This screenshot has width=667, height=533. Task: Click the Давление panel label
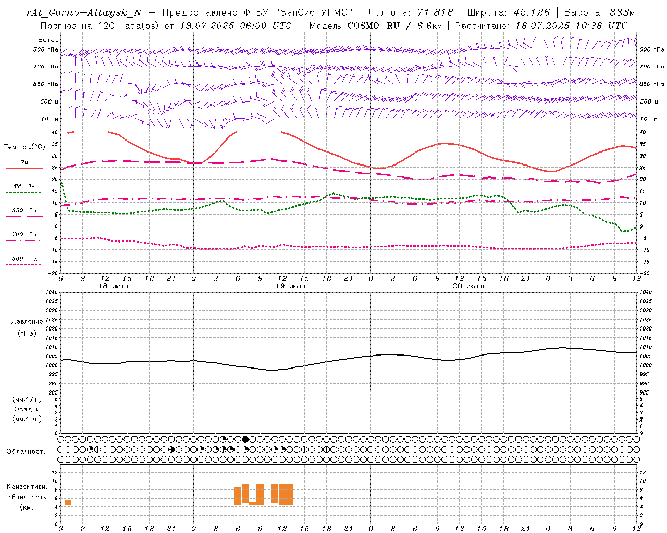(27, 322)
